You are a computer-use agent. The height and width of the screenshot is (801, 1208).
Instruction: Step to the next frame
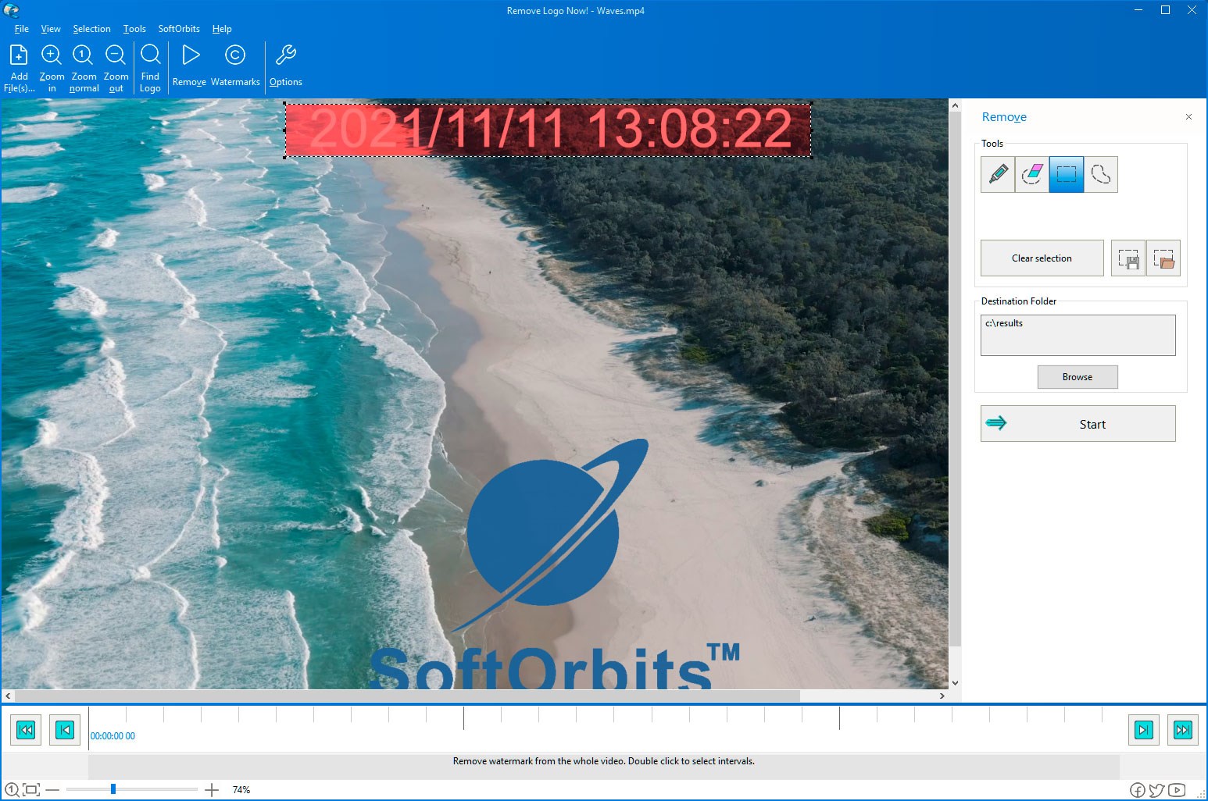click(1144, 730)
